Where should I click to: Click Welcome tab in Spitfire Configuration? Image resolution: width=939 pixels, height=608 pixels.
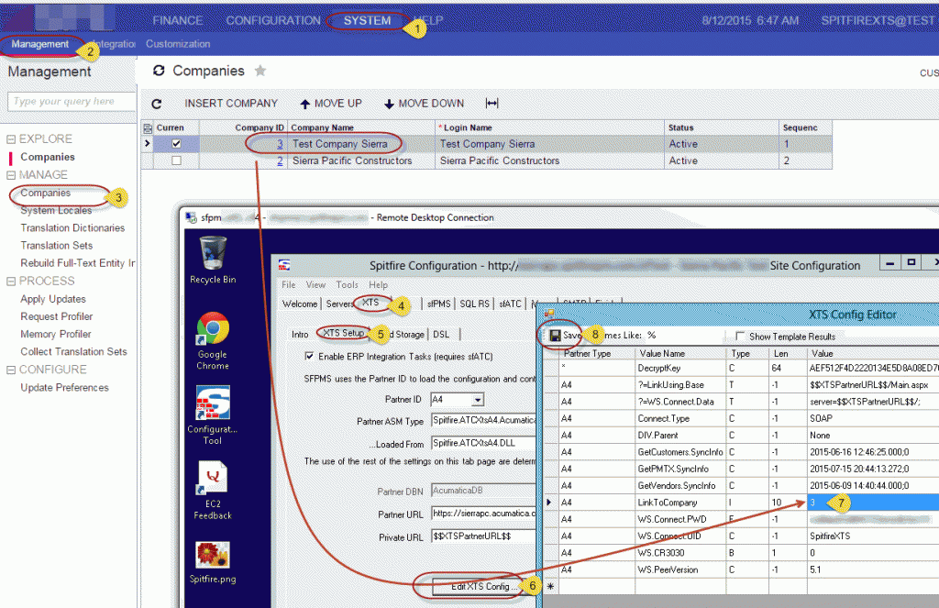click(x=300, y=304)
